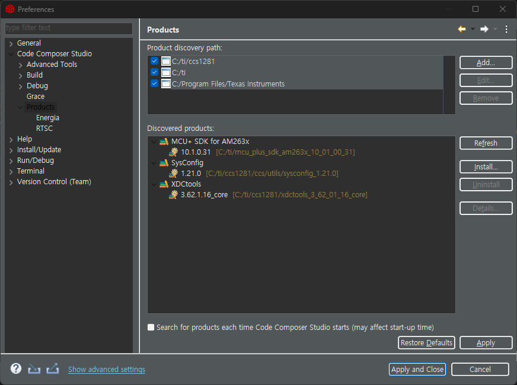Click the Uninstall button
This screenshot has width=517, height=385.
point(486,184)
